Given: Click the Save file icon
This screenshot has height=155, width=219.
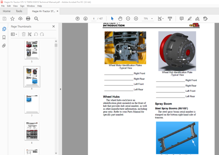Looking at the screenshot, I should [4, 19].
